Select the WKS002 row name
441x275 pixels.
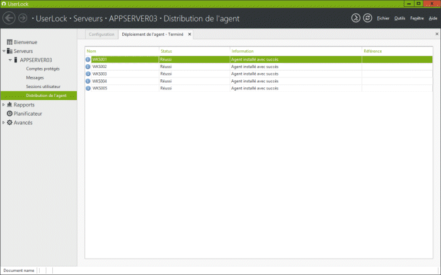point(100,67)
